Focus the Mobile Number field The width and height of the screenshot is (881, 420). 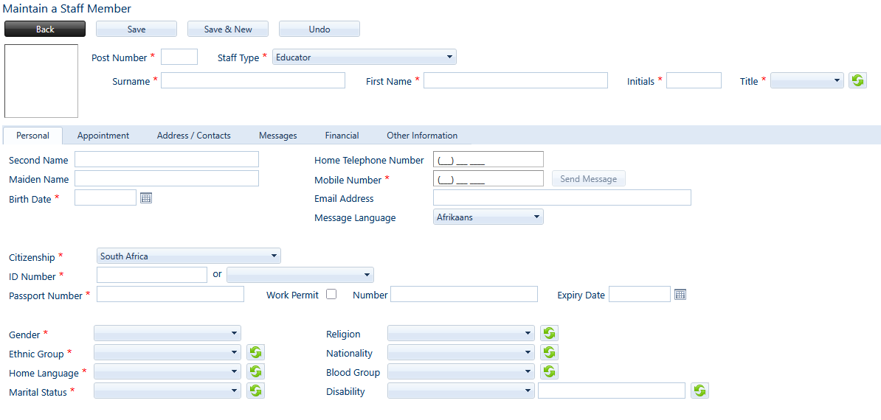pyautogui.click(x=488, y=178)
